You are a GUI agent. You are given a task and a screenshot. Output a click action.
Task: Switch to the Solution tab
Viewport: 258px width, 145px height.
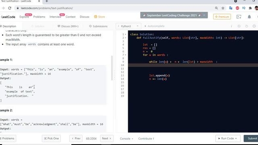click(37, 26)
